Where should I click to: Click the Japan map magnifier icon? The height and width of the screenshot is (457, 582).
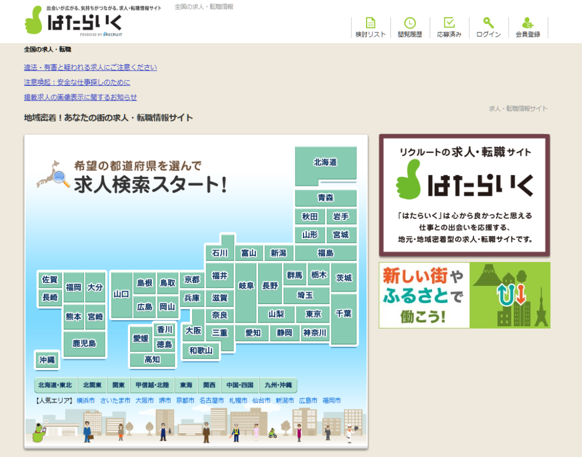pos(53,175)
